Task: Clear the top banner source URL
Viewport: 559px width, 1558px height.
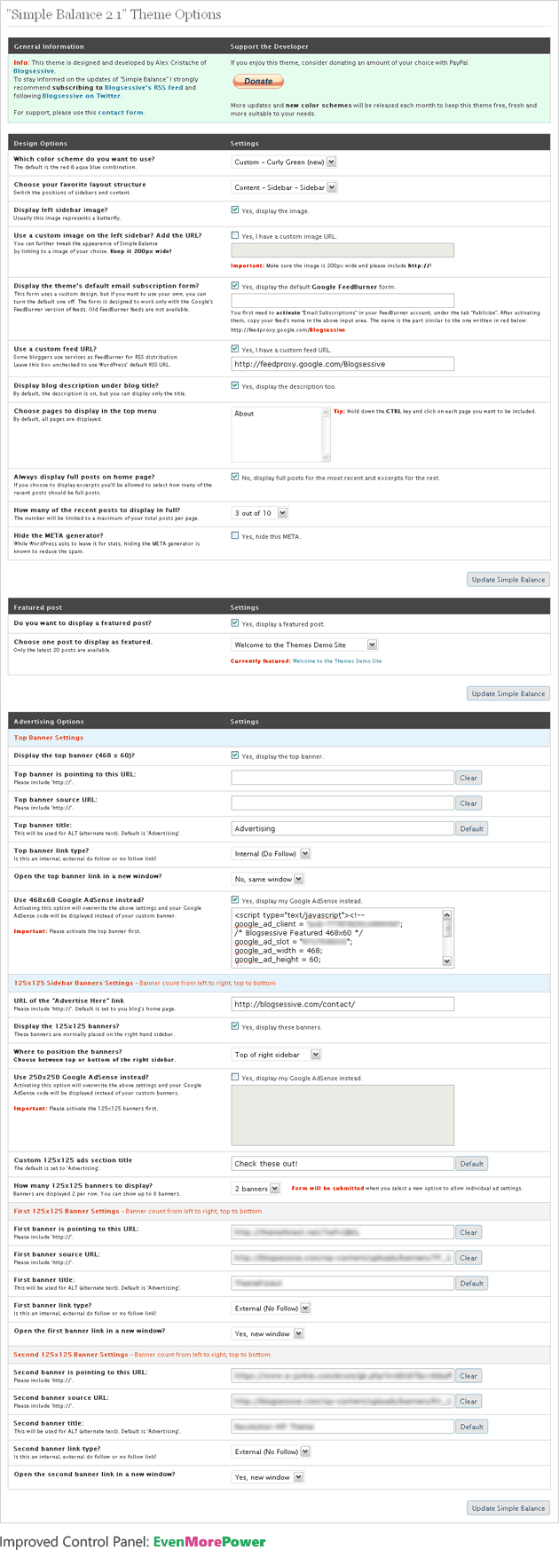Action: click(468, 803)
